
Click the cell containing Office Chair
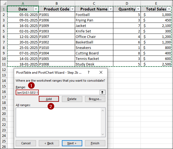[x=94, y=37]
